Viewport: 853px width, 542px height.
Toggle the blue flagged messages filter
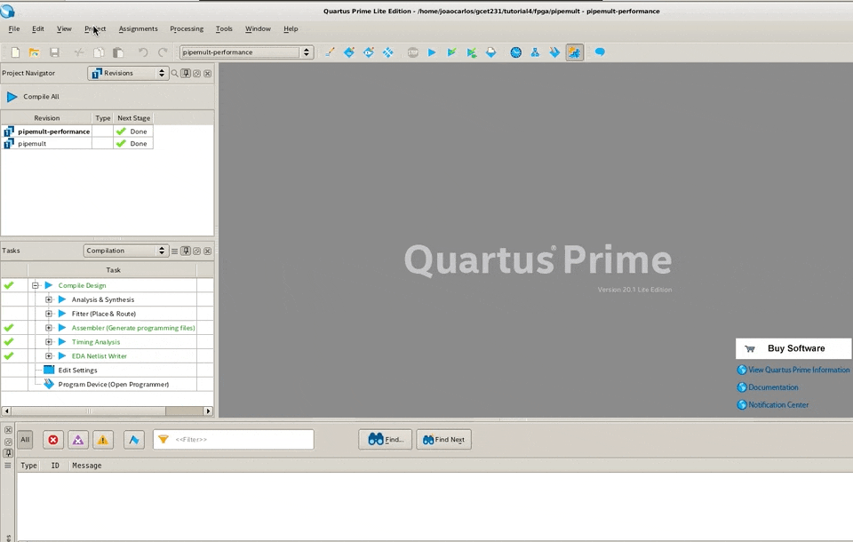pos(134,440)
